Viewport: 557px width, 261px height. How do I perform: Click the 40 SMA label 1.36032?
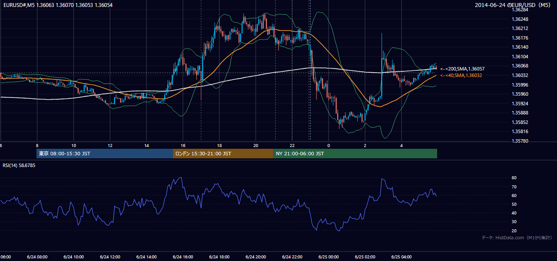point(461,75)
